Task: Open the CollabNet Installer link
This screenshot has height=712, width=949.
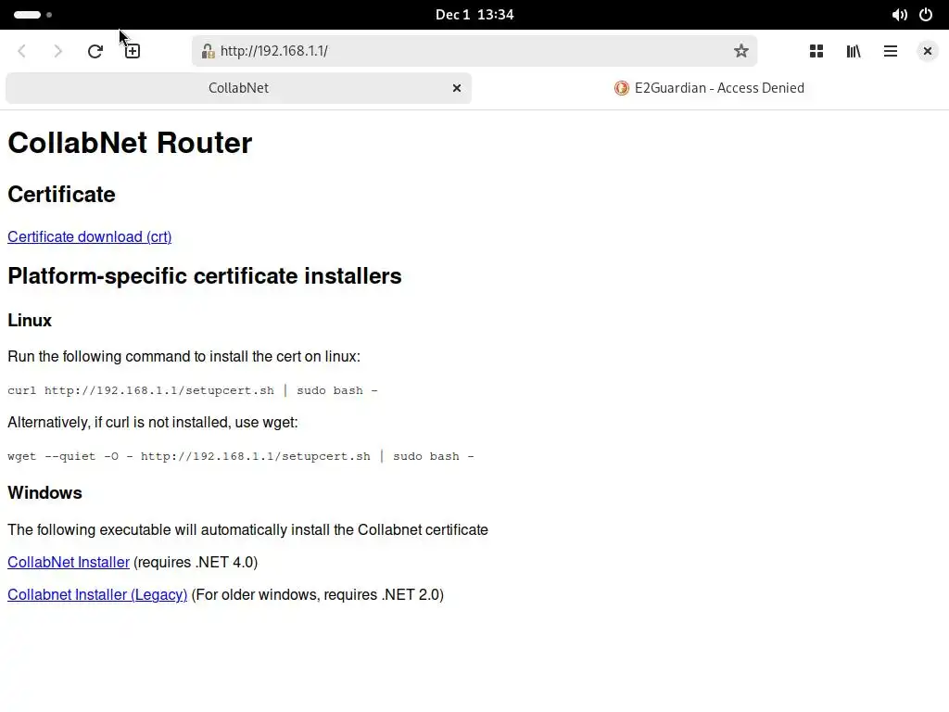Action: coord(69,562)
